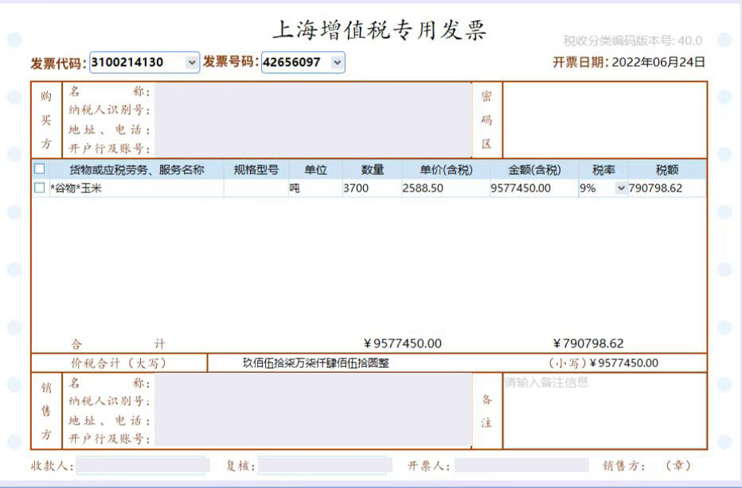
Task: Click the 开票人 input field
Action: coord(521,466)
